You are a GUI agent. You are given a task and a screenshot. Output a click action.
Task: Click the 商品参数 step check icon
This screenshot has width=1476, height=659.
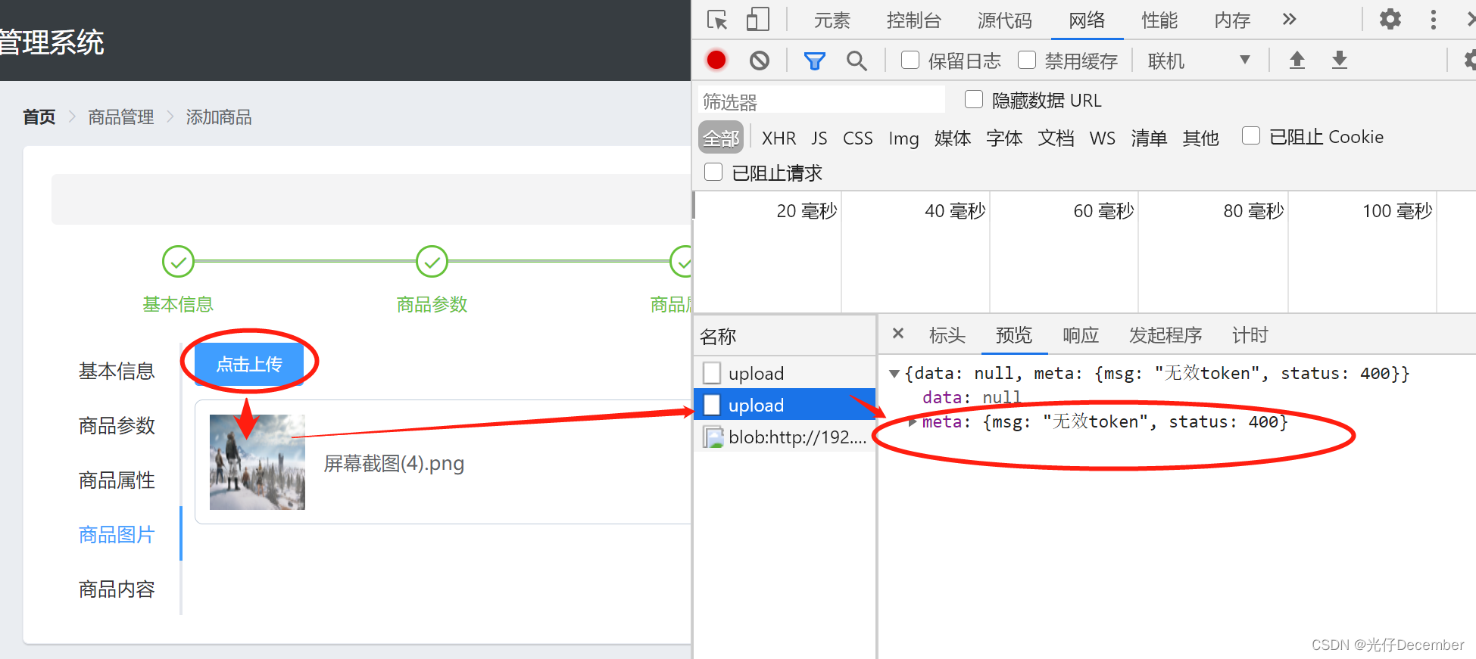432,262
